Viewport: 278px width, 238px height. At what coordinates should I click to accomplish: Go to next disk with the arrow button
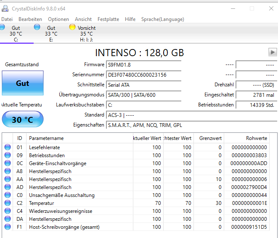click(273, 52)
